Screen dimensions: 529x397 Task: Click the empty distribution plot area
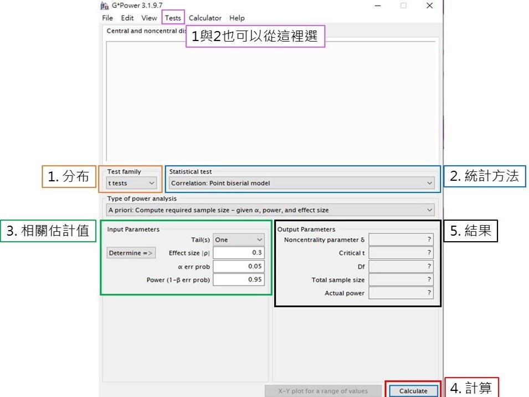270,101
